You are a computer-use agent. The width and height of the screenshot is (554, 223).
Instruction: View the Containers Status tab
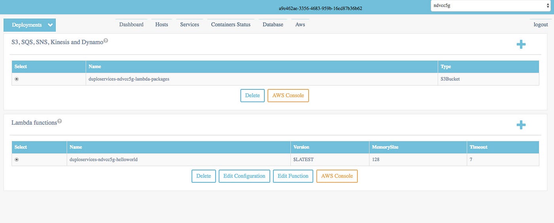pos(231,25)
